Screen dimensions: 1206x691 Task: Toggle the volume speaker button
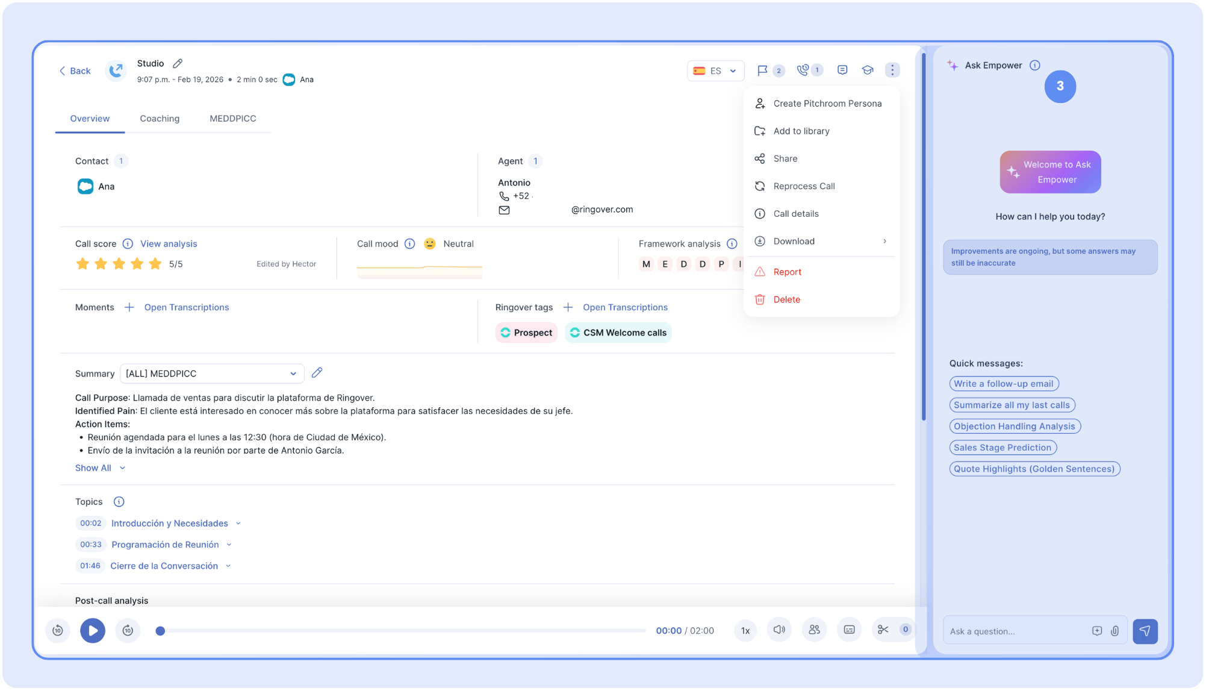[779, 630]
